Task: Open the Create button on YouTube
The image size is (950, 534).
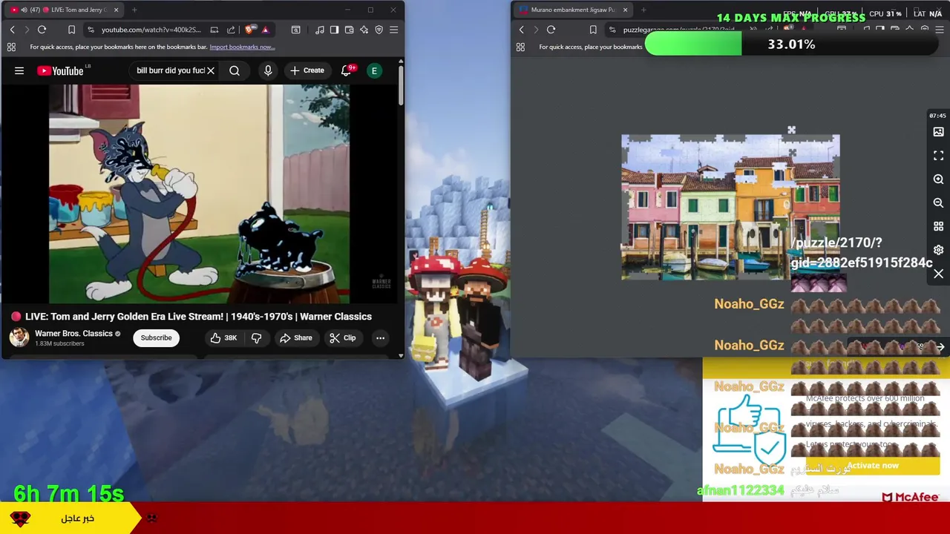Action: [x=307, y=70]
